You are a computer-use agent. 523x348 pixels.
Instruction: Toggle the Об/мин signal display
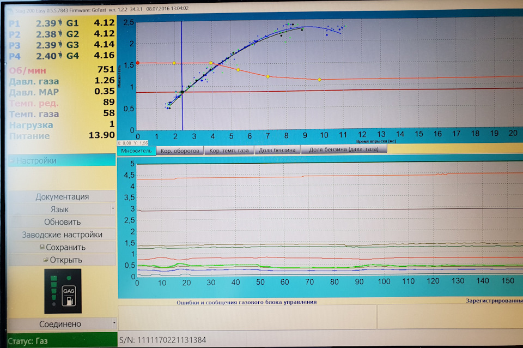tap(27, 70)
